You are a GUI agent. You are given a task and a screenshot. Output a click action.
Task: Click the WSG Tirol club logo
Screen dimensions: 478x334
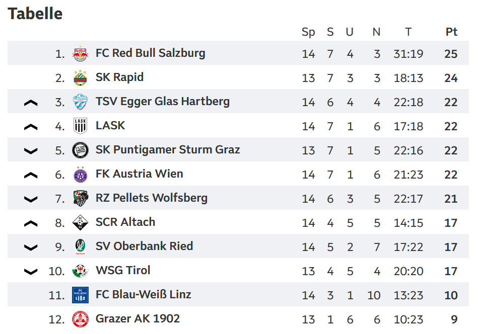click(x=81, y=271)
